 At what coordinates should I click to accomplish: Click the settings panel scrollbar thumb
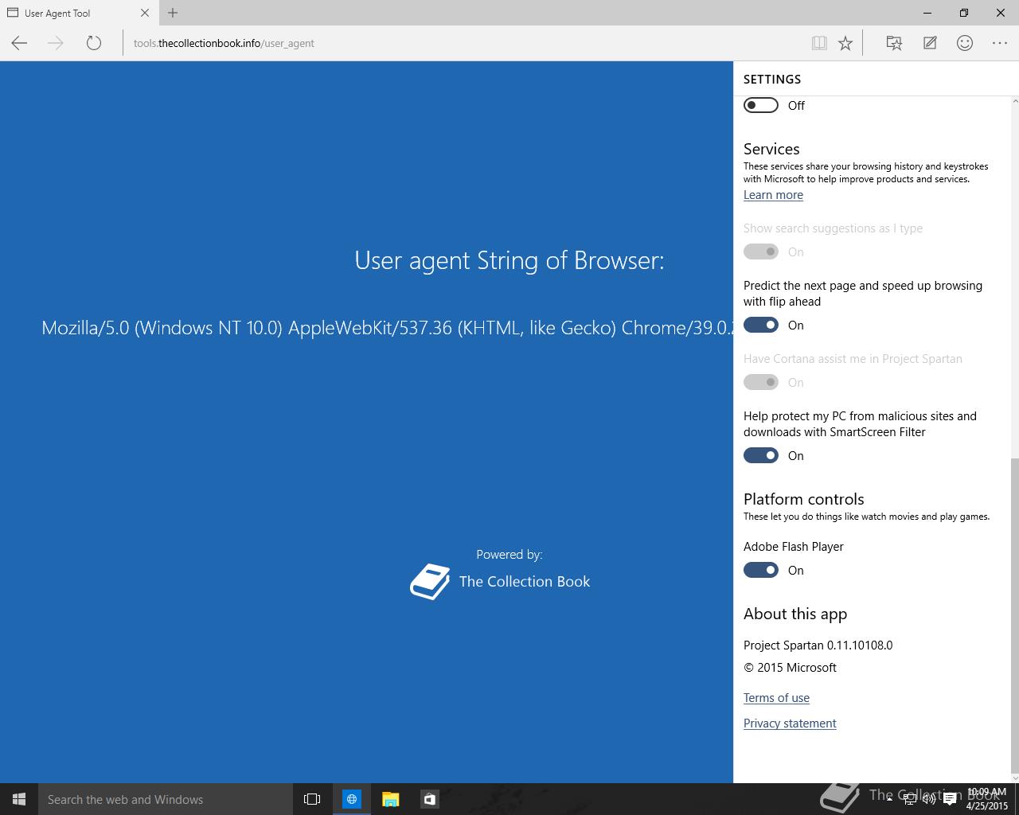1015,615
